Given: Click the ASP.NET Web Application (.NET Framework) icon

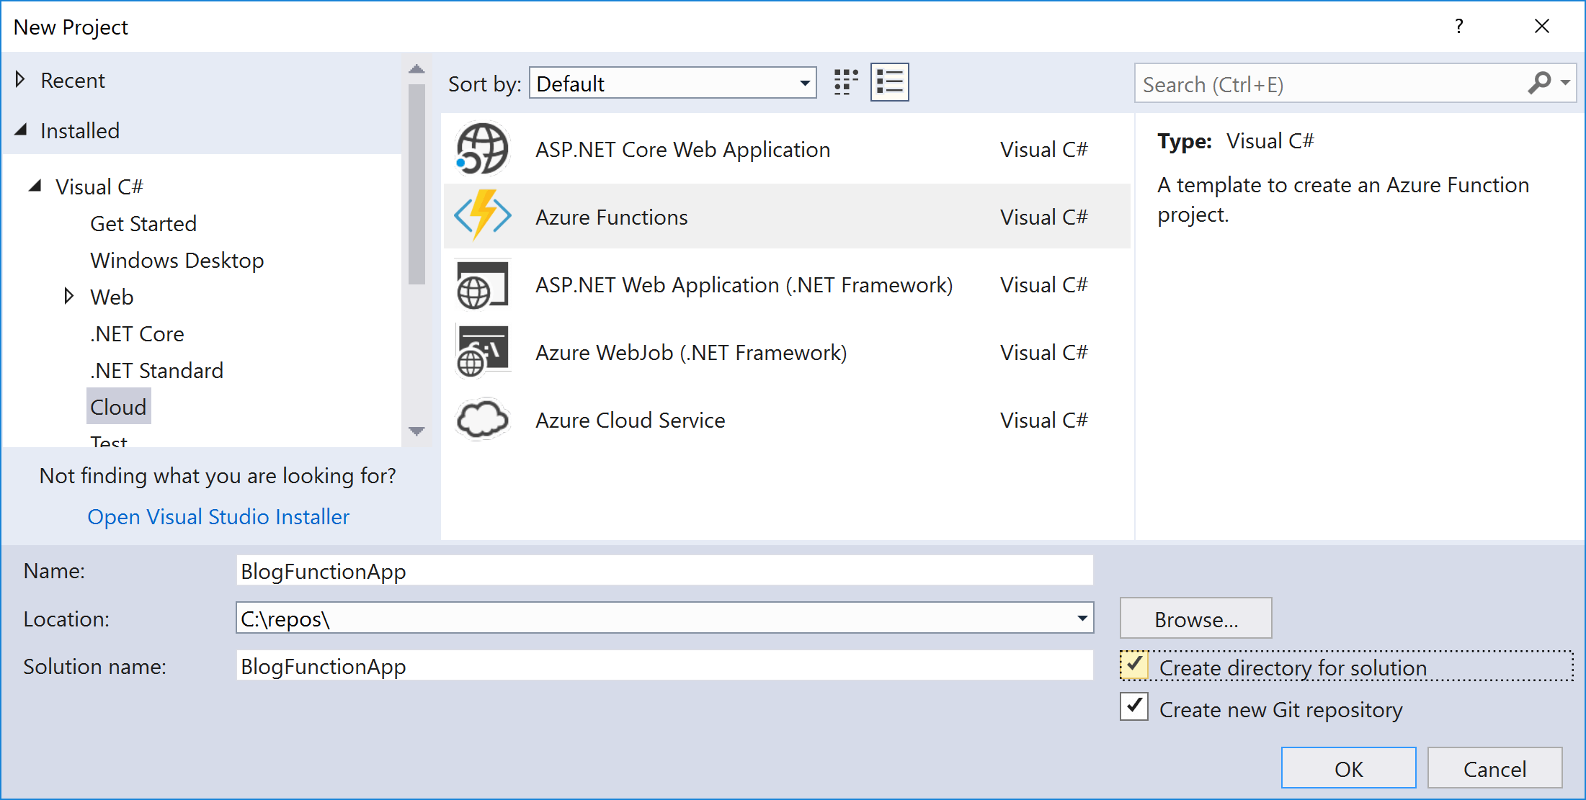Looking at the screenshot, I should (x=482, y=284).
